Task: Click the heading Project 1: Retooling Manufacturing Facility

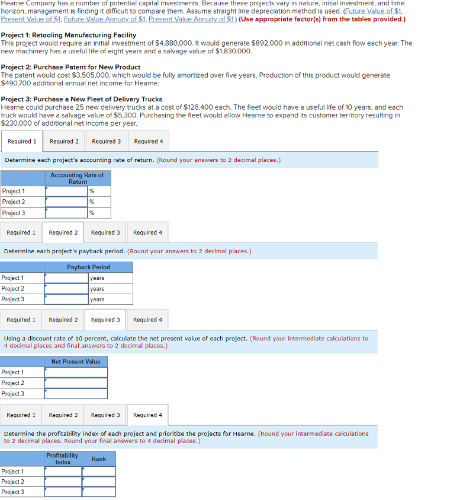Action: (69, 35)
